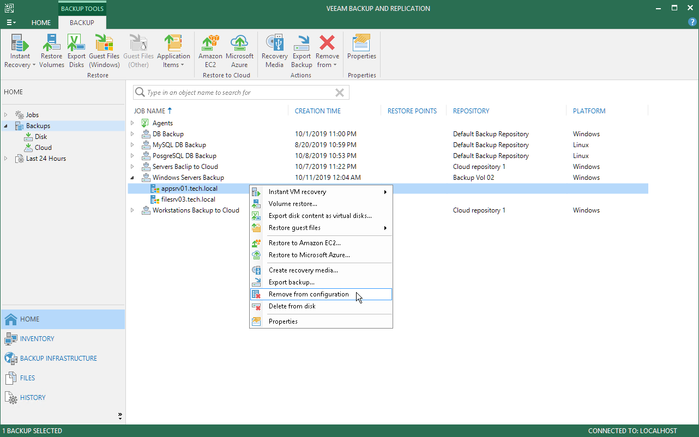This screenshot has width=699, height=437.
Task: Open FILES view in navigation pane
Action: tap(63, 378)
